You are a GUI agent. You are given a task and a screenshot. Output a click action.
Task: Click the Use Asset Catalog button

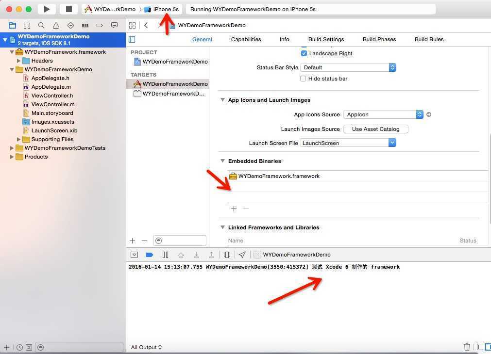pos(375,129)
